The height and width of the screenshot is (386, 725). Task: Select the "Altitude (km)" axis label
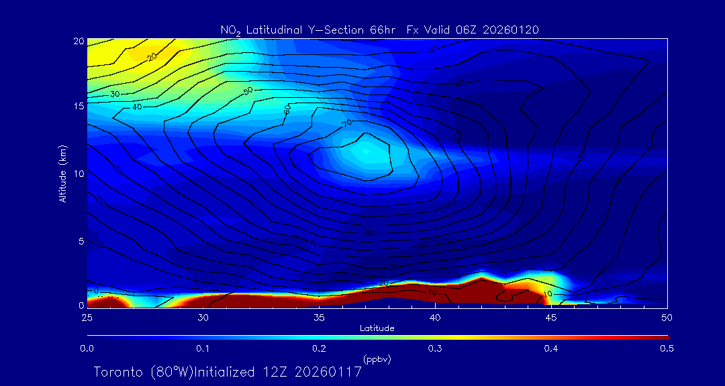(x=62, y=173)
